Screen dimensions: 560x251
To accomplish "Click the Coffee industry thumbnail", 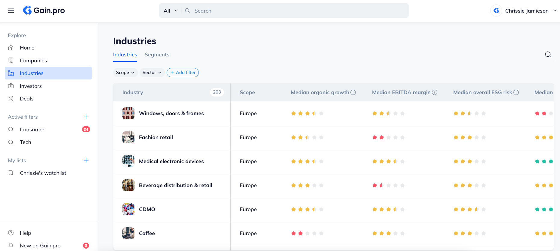I will (128, 233).
